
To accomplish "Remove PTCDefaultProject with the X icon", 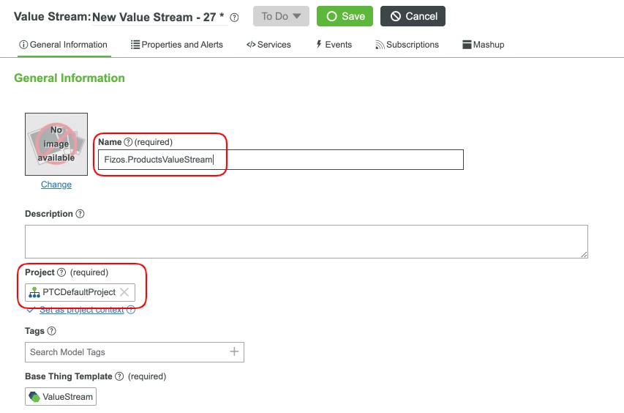I will [x=124, y=292].
